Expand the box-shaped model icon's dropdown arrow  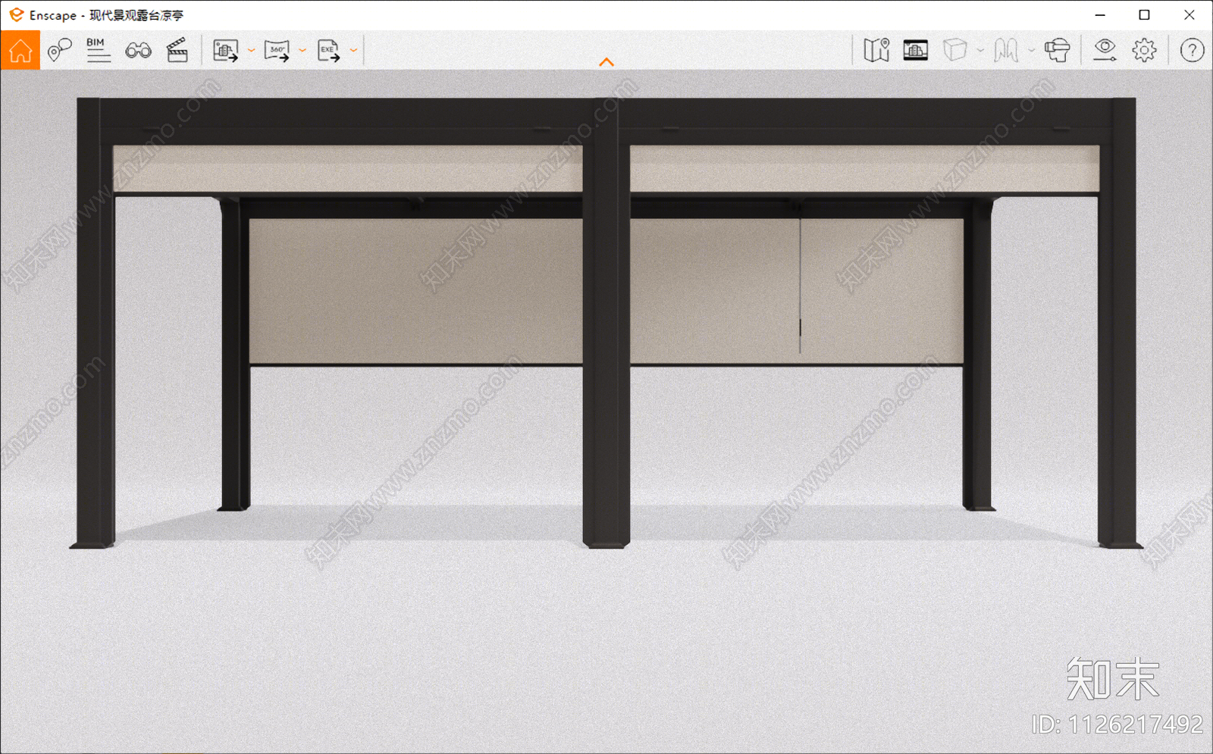click(980, 51)
